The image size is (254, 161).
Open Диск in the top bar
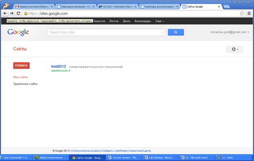126,21
